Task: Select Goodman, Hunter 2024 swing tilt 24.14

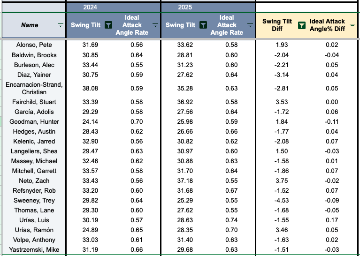Action: 90,121
